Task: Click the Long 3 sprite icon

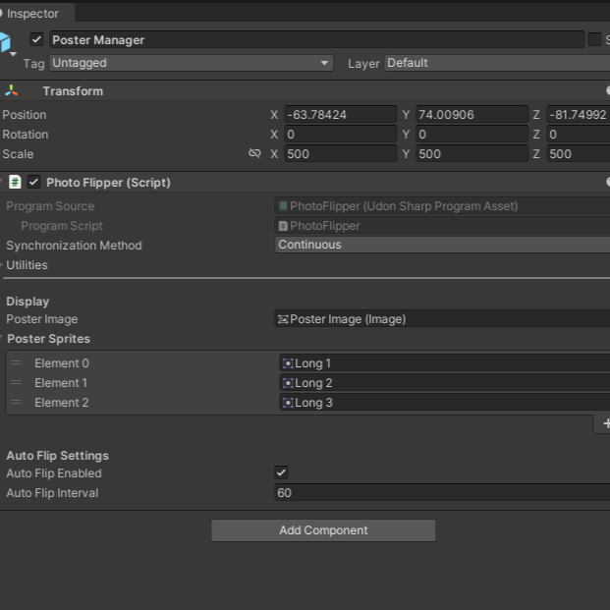Action: (288, 403)
